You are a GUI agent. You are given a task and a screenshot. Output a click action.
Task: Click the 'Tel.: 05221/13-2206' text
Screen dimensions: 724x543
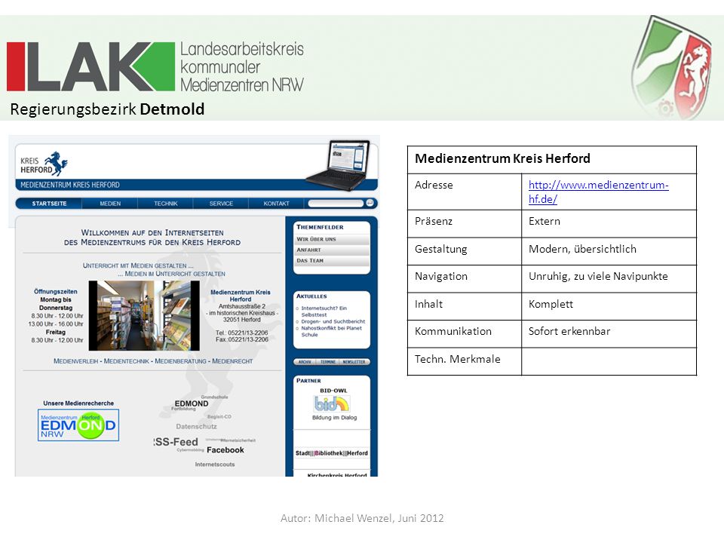click(x=241, y=333)
